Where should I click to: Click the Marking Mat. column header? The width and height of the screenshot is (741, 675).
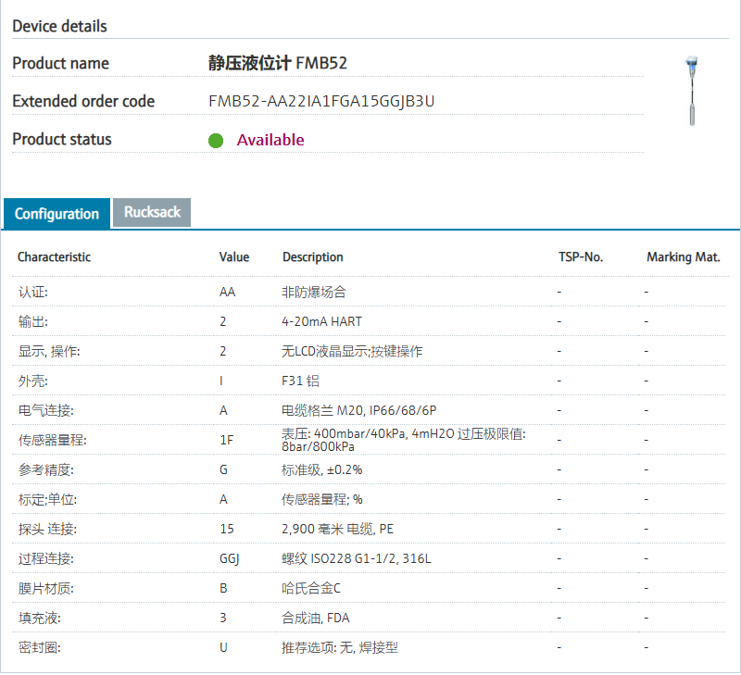tap(683, 256)
